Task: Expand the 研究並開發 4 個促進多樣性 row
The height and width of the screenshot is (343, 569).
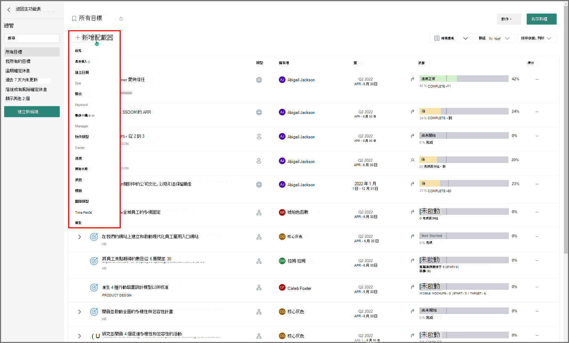Action: tap(79, 336)
